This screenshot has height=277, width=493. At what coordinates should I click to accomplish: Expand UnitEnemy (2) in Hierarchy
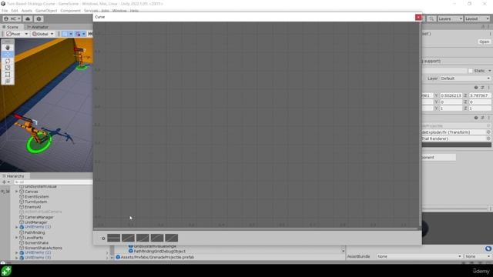tap(17, 252)
